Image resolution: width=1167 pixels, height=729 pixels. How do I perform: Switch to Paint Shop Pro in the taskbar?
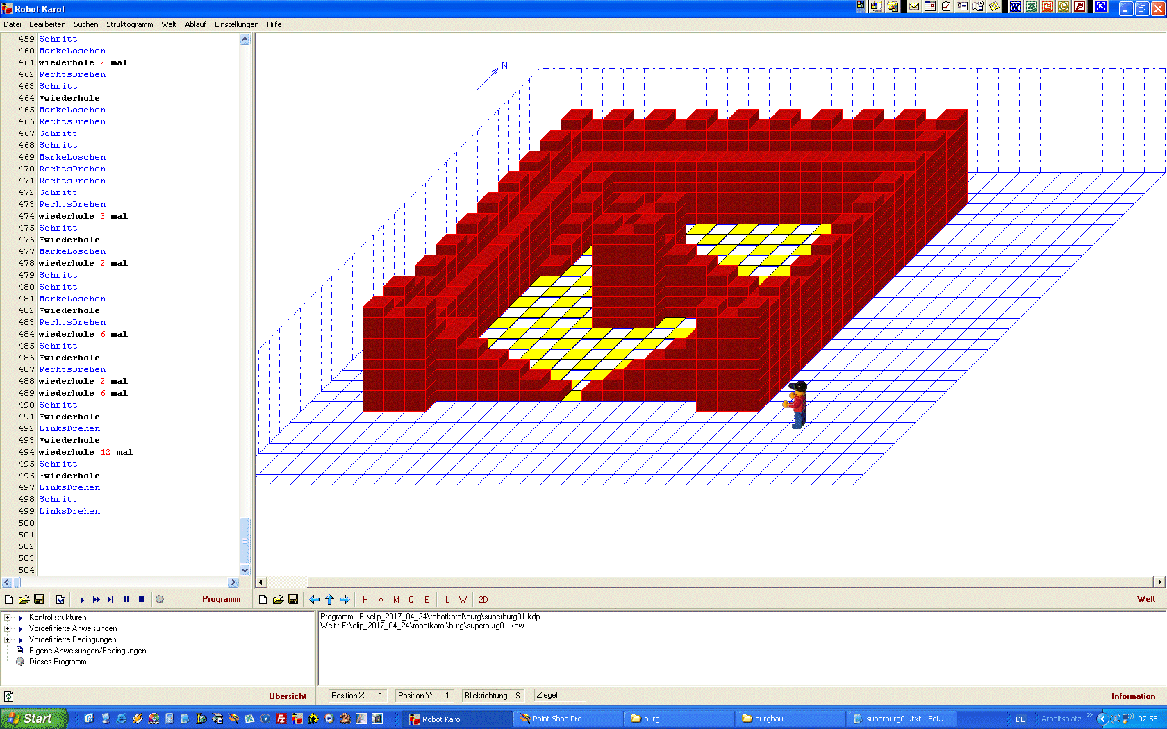click(x=556, y=719)
